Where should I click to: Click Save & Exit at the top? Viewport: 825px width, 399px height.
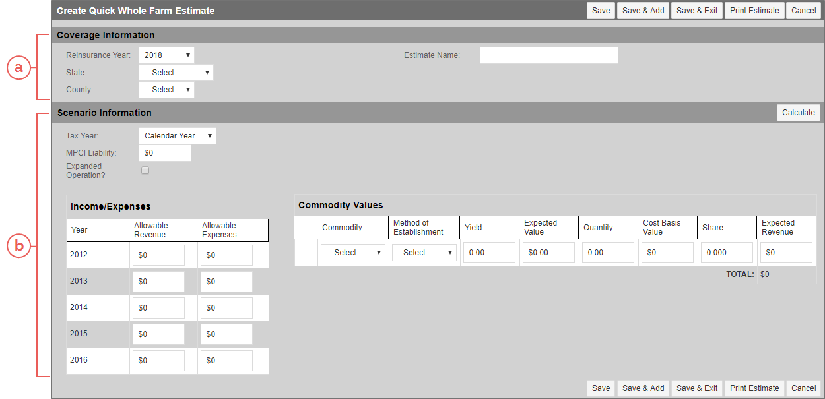[696, 10]
